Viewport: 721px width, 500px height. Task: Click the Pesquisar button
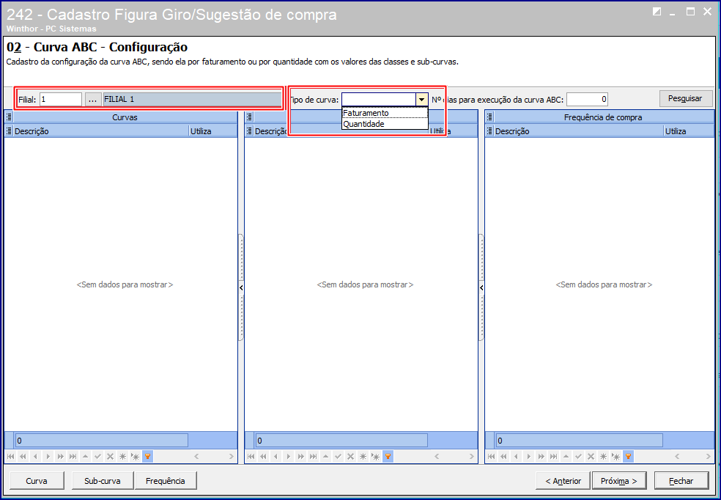click(686, 98)
